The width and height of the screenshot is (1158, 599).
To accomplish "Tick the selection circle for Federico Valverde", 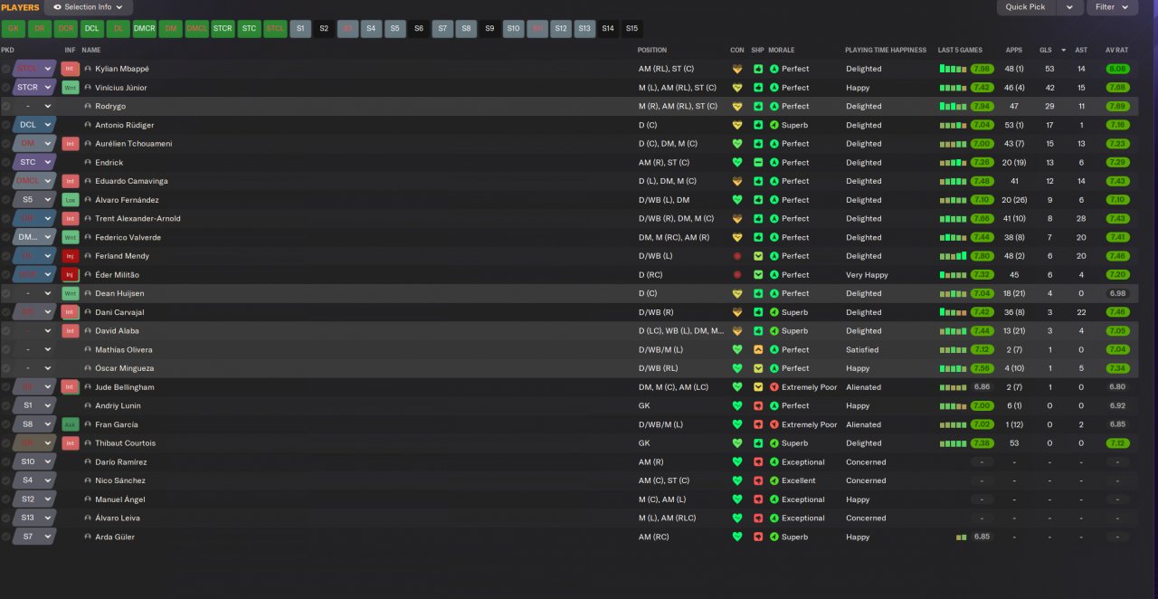I will [6, 237].
